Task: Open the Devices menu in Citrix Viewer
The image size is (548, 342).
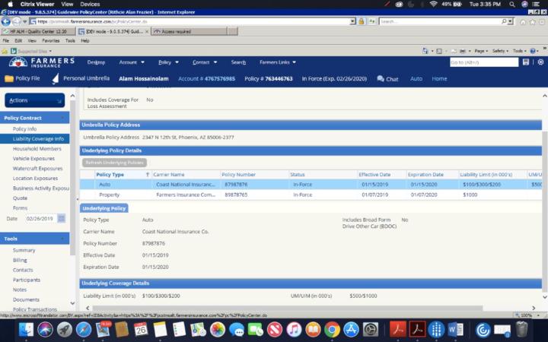Action: tap(90, 5)
